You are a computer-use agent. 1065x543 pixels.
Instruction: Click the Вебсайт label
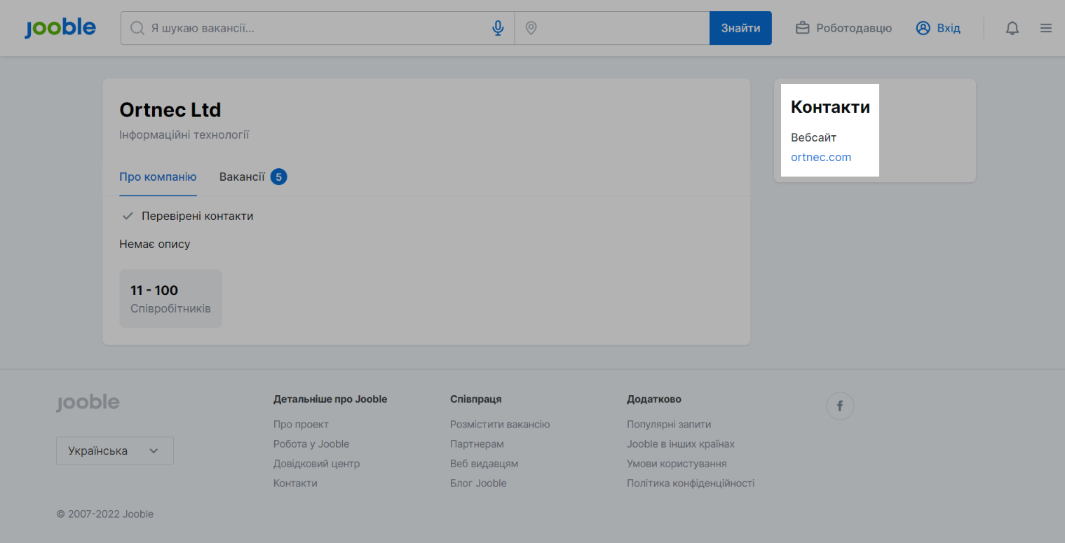(813, 137)
